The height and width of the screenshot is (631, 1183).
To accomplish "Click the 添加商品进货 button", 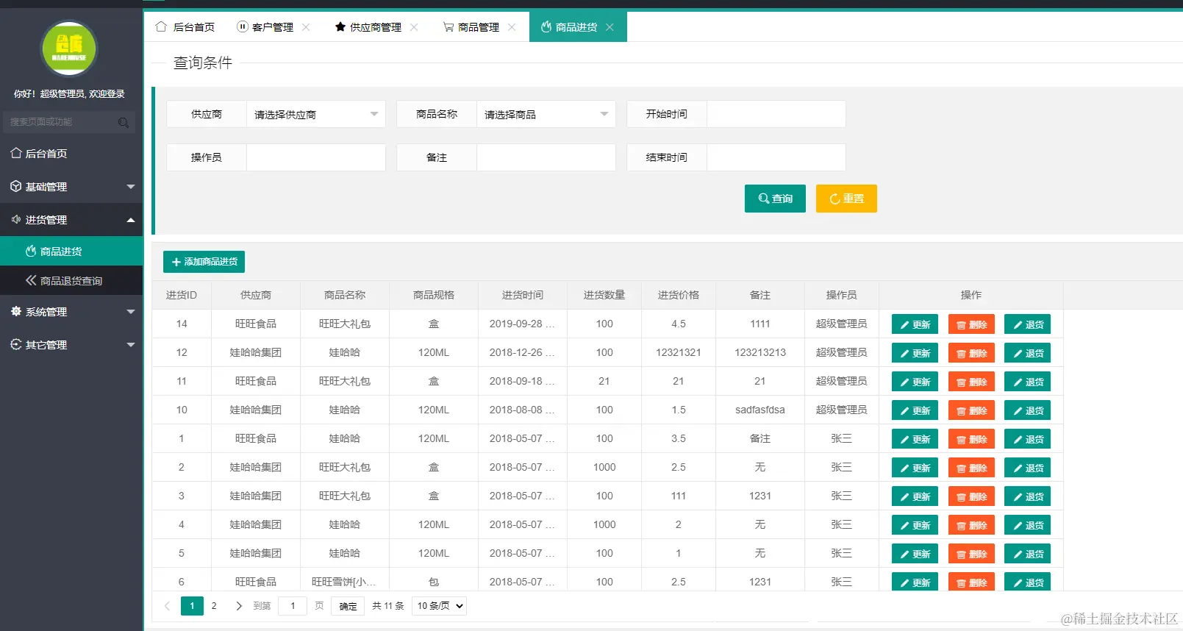I will (x=204, y=262).
